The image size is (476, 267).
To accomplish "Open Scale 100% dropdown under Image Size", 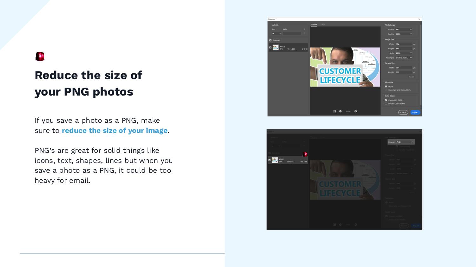I will click(404, 53).
